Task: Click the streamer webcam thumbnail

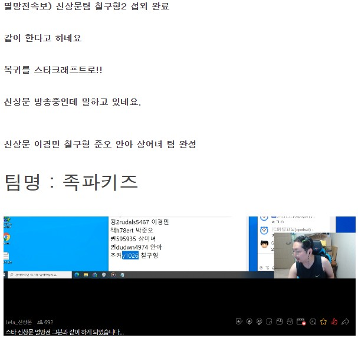Action: pyautogui.click(x=314, y=255)
